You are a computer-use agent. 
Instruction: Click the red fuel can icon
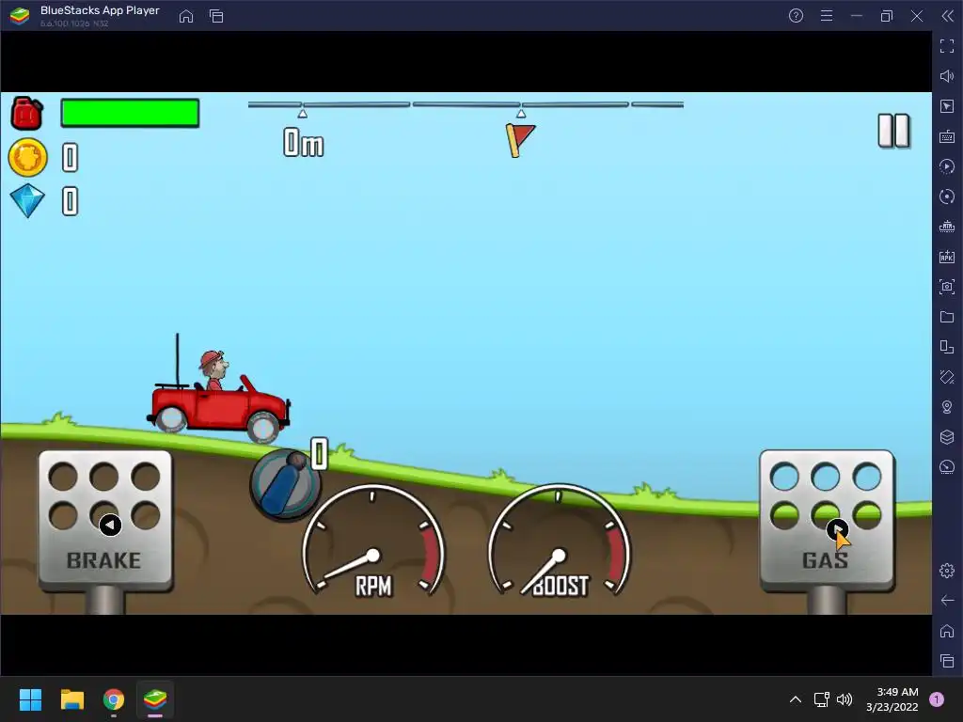(x=27, y=113)
